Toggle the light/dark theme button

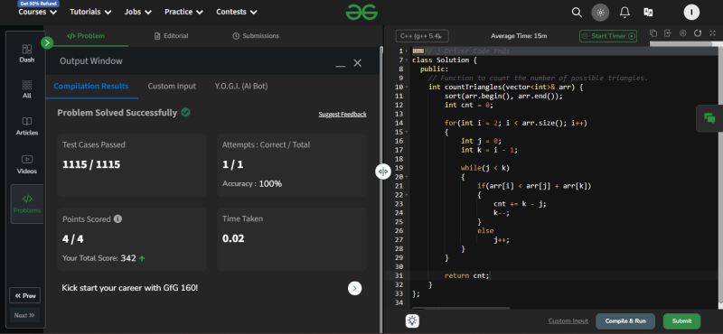tap(600, 13)
